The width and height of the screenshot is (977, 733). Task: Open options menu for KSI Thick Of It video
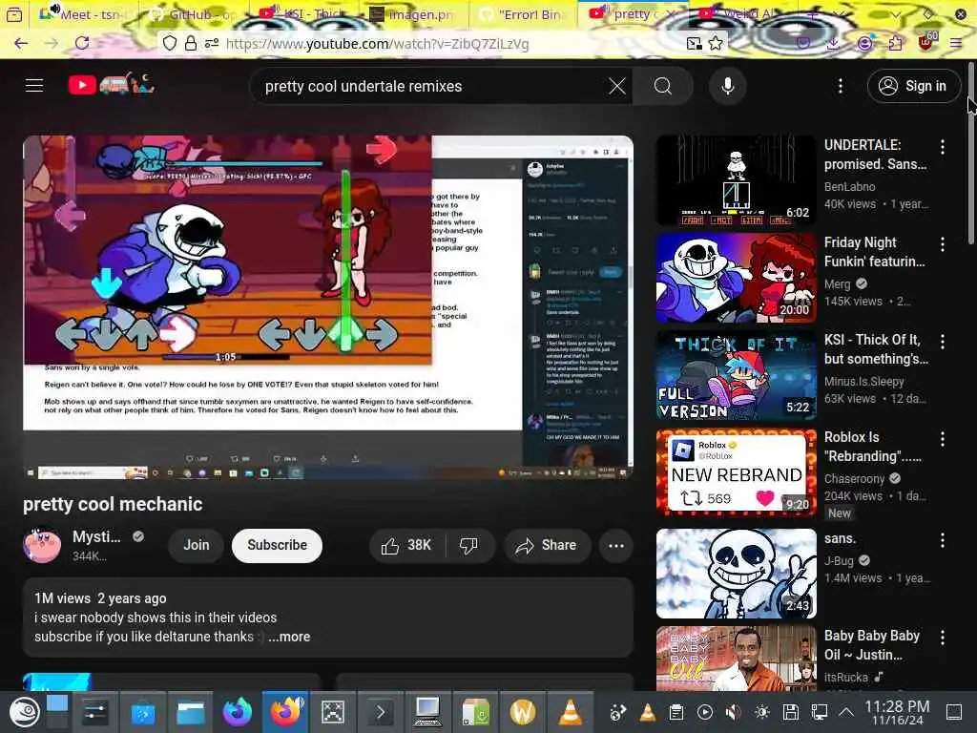(942, 342)
